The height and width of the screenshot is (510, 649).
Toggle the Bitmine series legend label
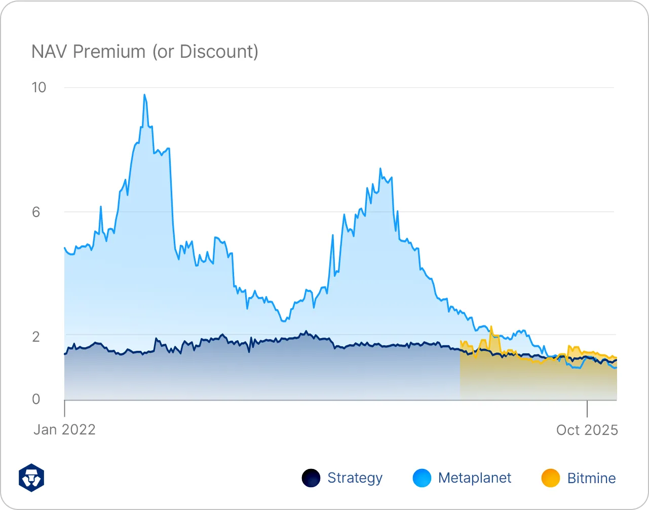[x=591, y=478]
